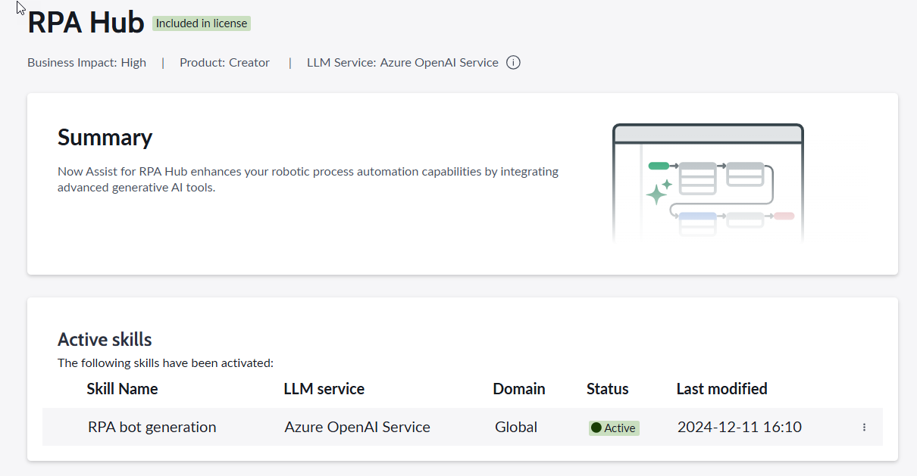The width and height of the screenshot is (917, 476).
Task: Open the three-dot menu for RPA bot generation
Action: point(864,428)
